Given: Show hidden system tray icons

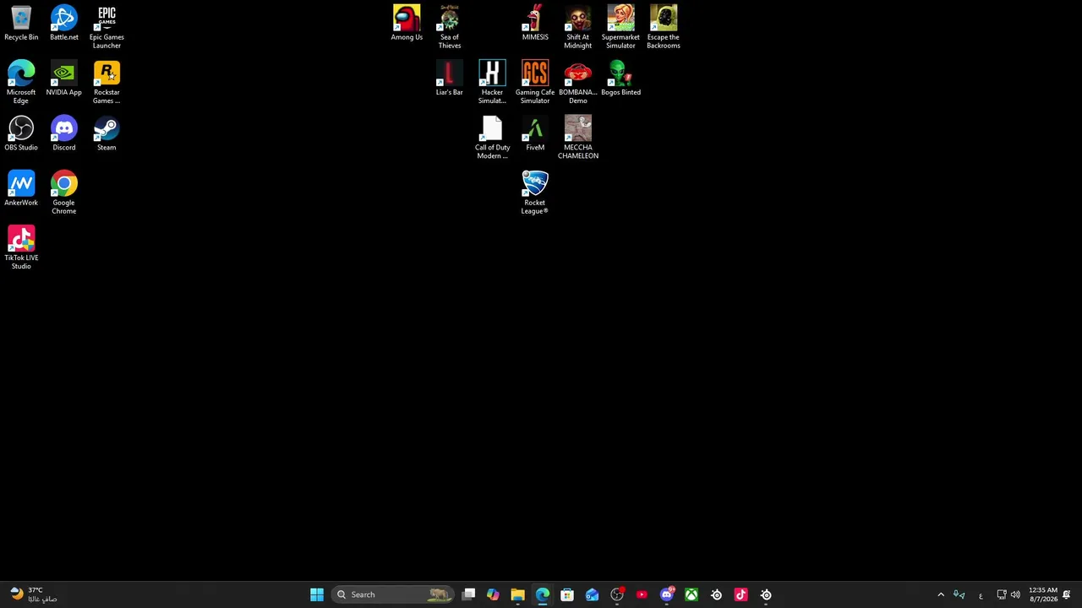Looking at the screenshot, I should 941,594.
